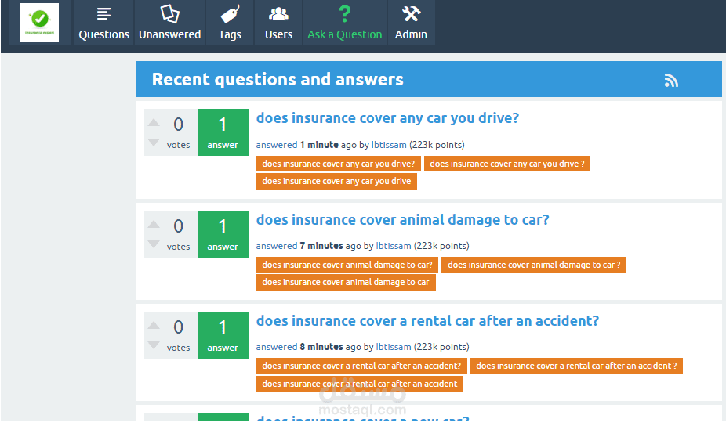Open the Users page
The image size is (726, 426).
pyautogui.click(x=278, y=23)
